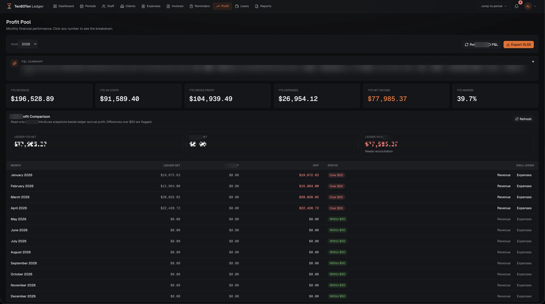
Task: Open the Loans section
Action: point(242,6)
